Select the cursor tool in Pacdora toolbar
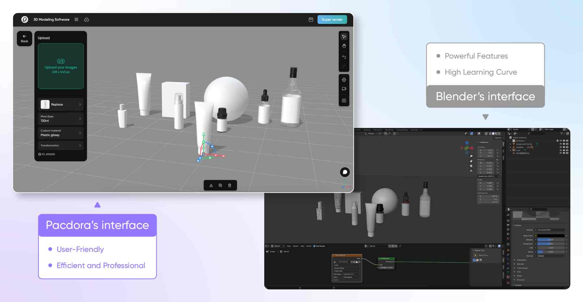Image resolution: width=583 pixels, height=302 pixels. (x=344, y=37)
